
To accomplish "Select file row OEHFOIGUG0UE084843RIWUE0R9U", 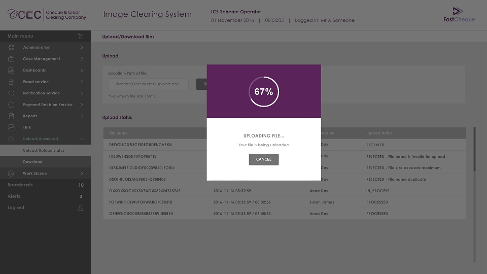I will (285, 214).
